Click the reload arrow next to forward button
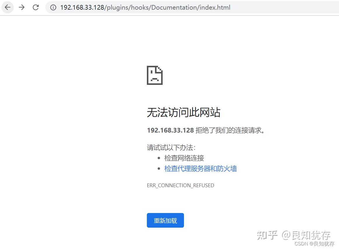339x249 pixels. [x=36, y=7]
